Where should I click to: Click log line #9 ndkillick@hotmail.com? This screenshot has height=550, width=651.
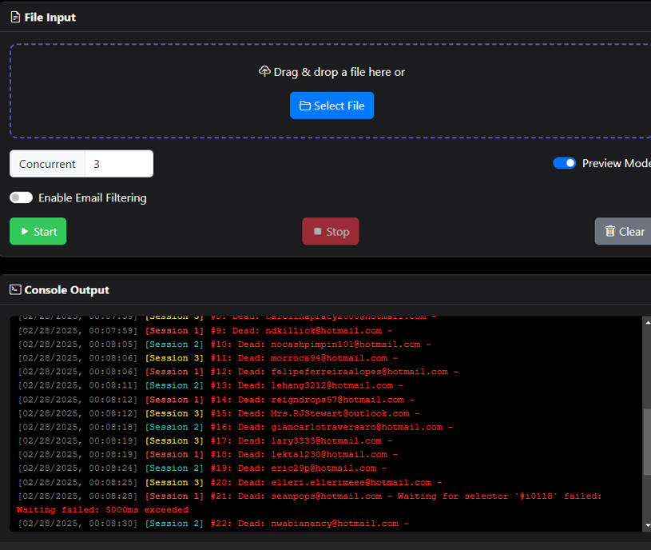pyautogui.click(x=205, y=331)
